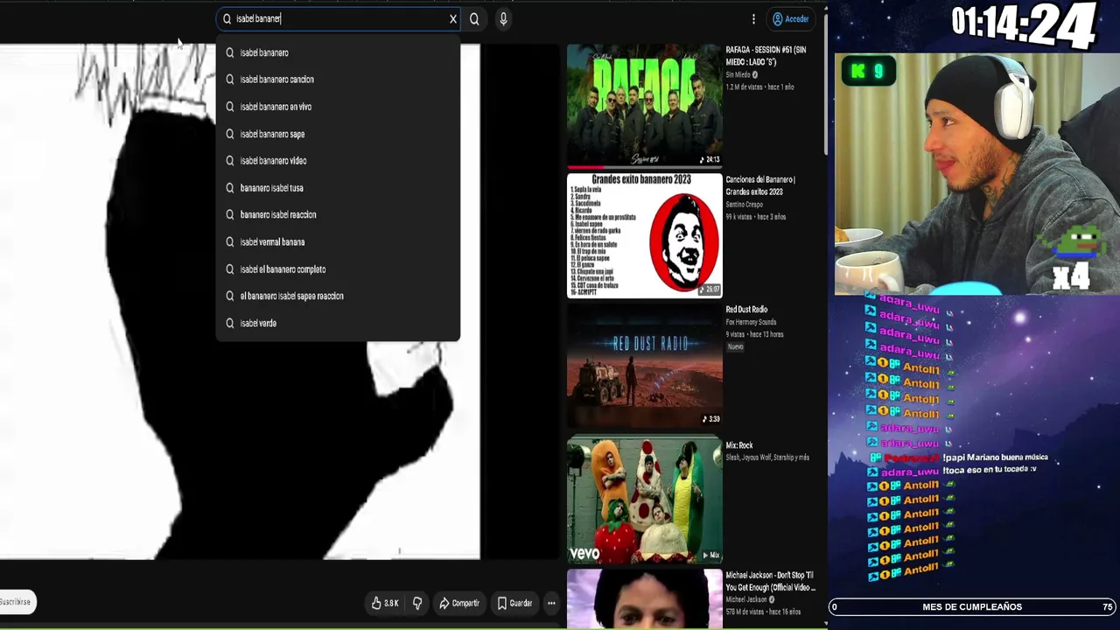Viewport: 1120px width, 630px height.
Task: Click the 'Don't Stop 'Til You Get Enough' title
Action: pos(770,581)
